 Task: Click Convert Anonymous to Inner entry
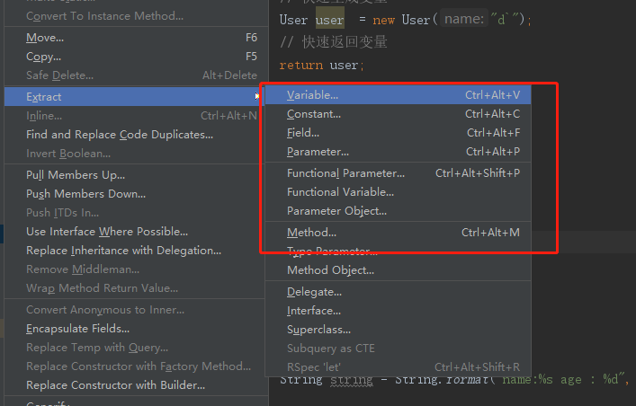[x=134, y=310]
